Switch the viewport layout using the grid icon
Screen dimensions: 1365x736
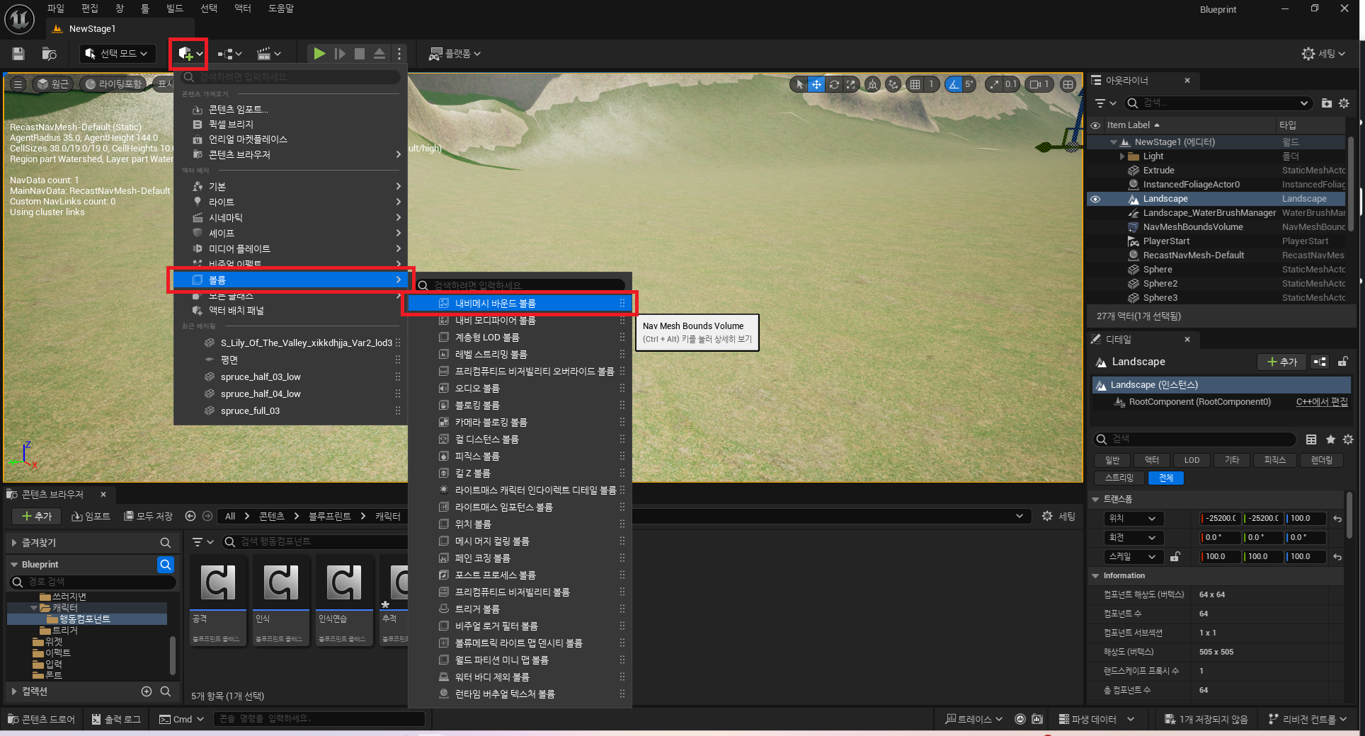click(x=1068, y=84)
